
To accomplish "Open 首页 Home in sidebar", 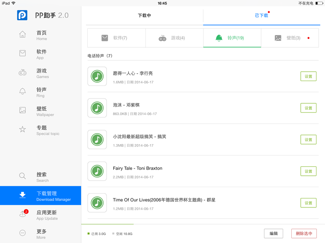I will tap(41, 35).
